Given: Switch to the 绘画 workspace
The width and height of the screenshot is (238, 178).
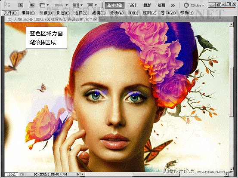Looking at the screenshot, I should tap(161, 5).
